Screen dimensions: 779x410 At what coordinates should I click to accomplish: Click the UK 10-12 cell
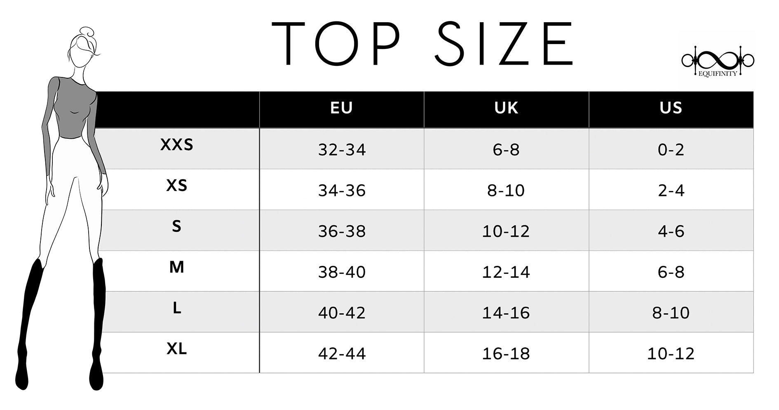tap(506, 231)
